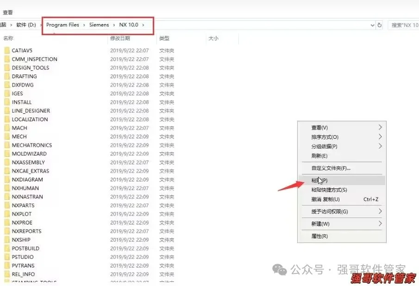
Task: Select the CATIAV5 folder icon
Action: 7,50
